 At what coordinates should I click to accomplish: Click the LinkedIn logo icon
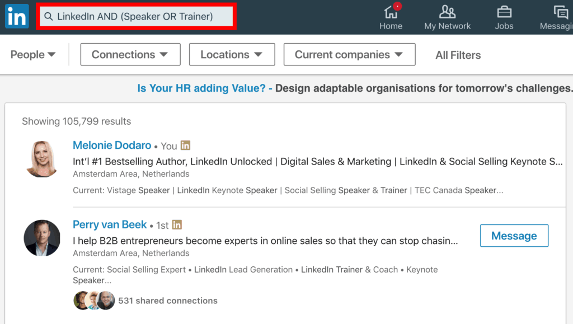click(x=17, y=17)
